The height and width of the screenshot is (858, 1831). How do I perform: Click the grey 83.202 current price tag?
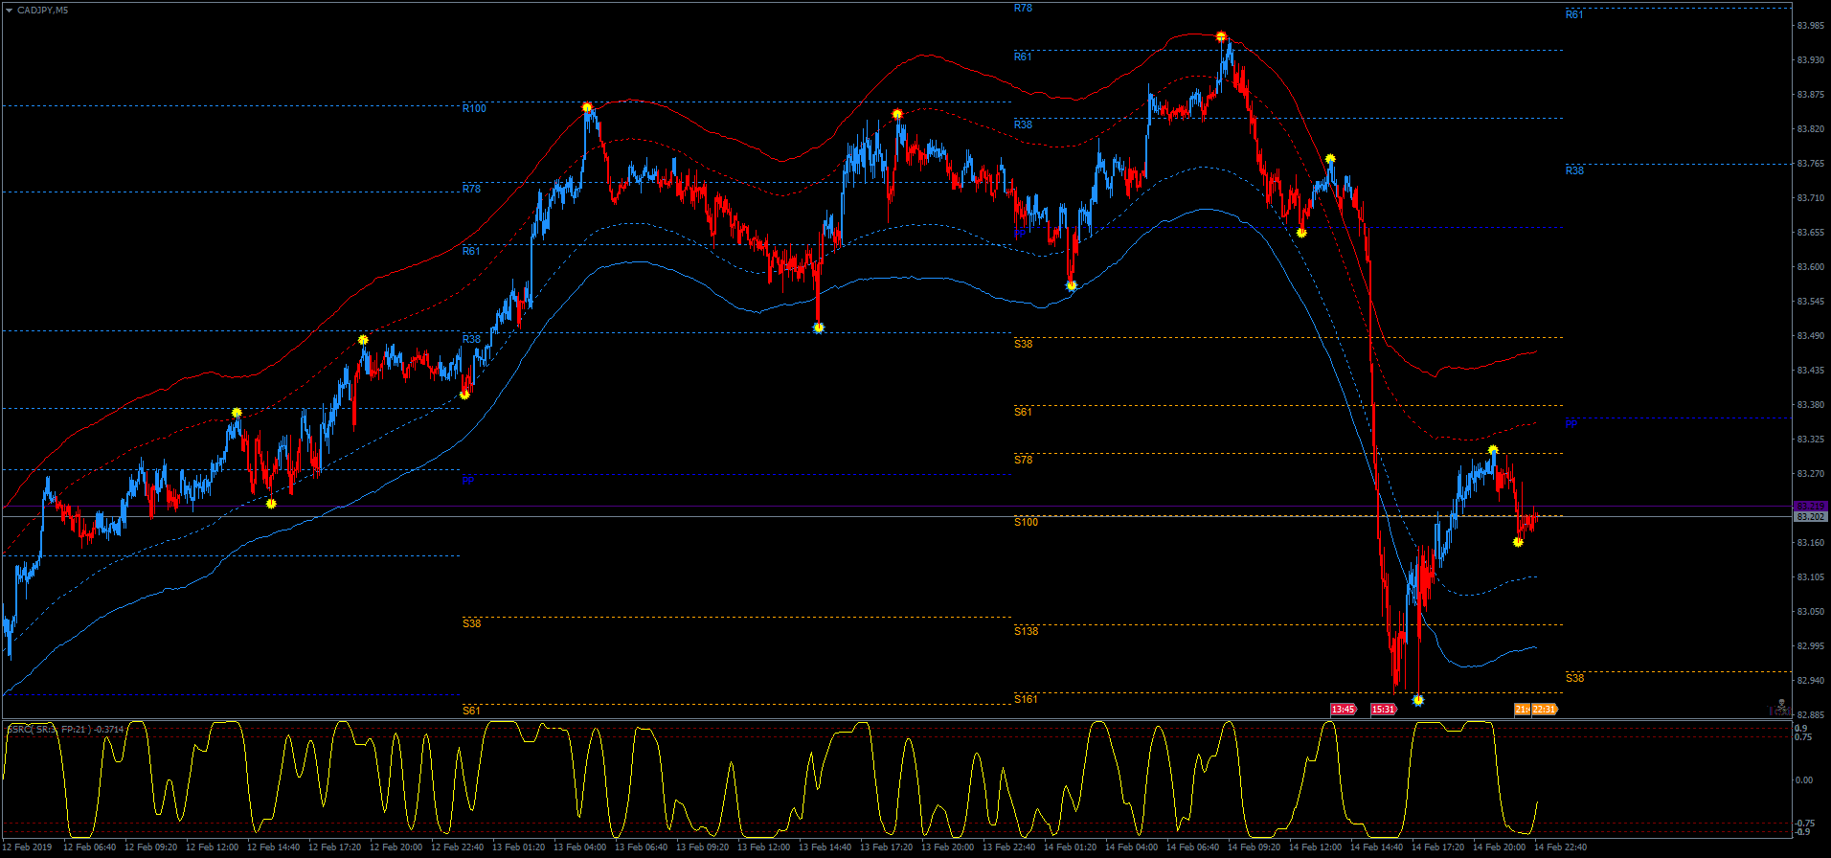(x=1811, y=517)
